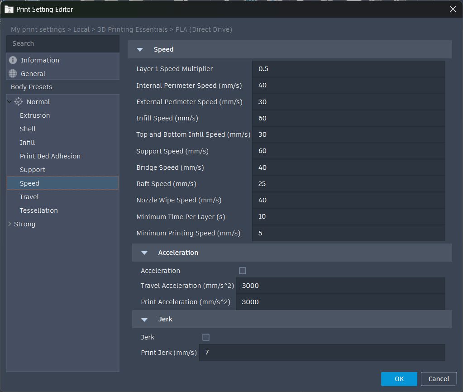Enable the Acceleration checkbox
The height and width of the screenshot is (392, 463).
243,271
